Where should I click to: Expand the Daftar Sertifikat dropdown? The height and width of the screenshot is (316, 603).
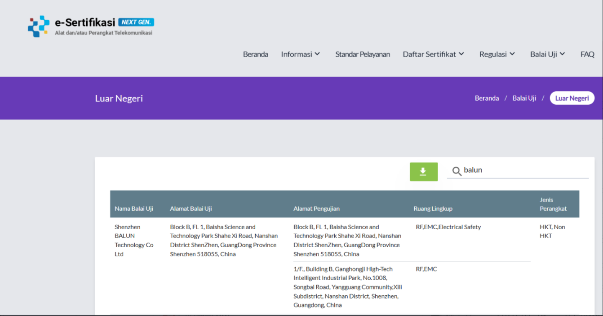click(433, 54)
